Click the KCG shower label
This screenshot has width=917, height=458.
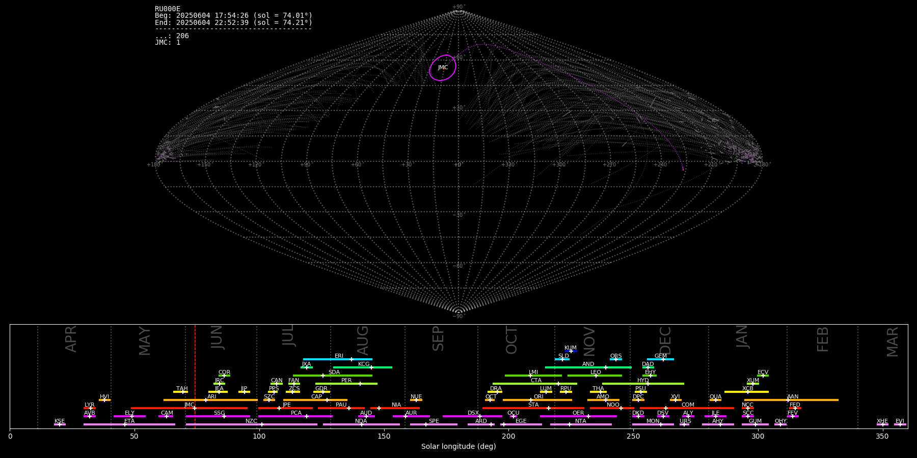pos(364,364)
